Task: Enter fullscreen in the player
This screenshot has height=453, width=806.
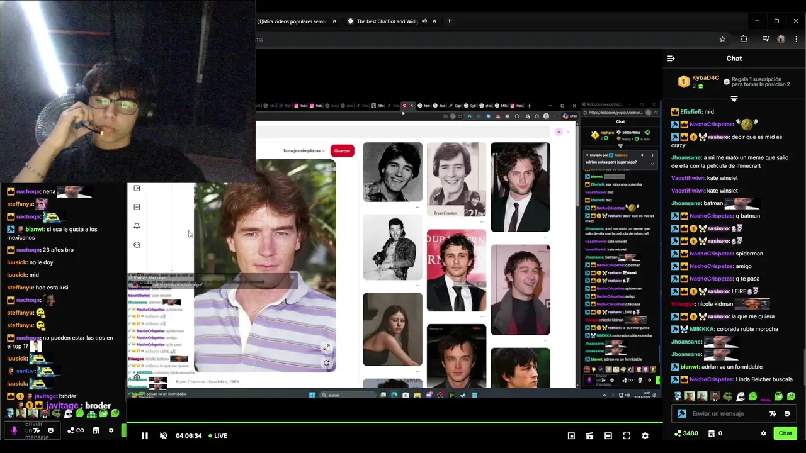Action: point(627,435)
